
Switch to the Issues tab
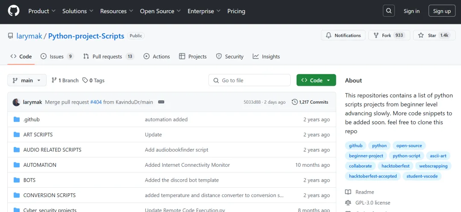[x=57, y=56]
